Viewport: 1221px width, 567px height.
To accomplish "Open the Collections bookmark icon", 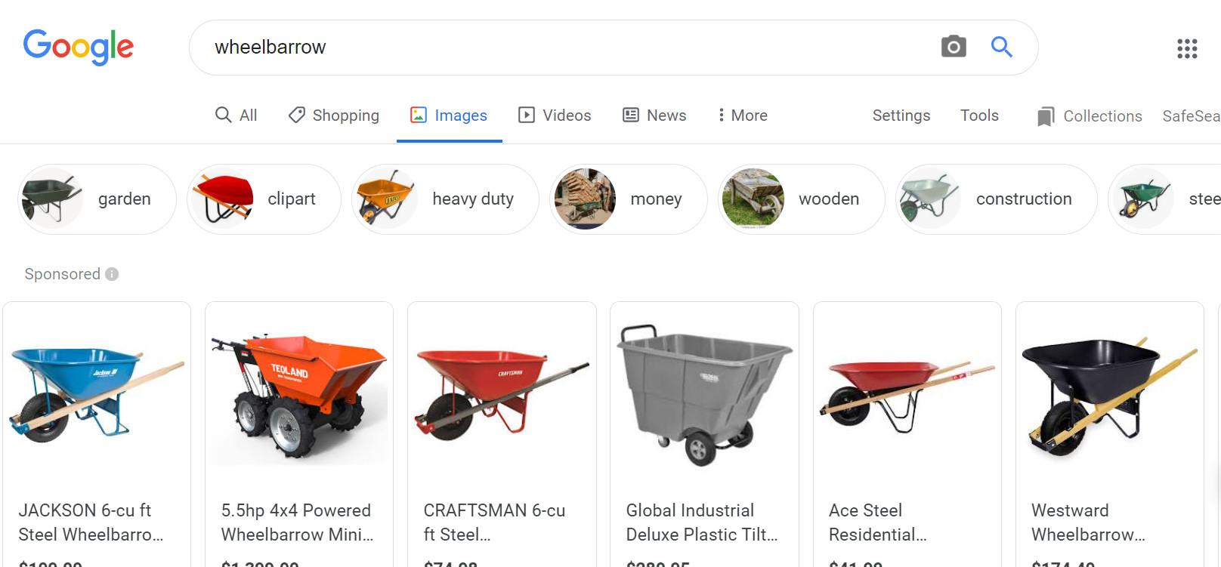I will 1046,116.
